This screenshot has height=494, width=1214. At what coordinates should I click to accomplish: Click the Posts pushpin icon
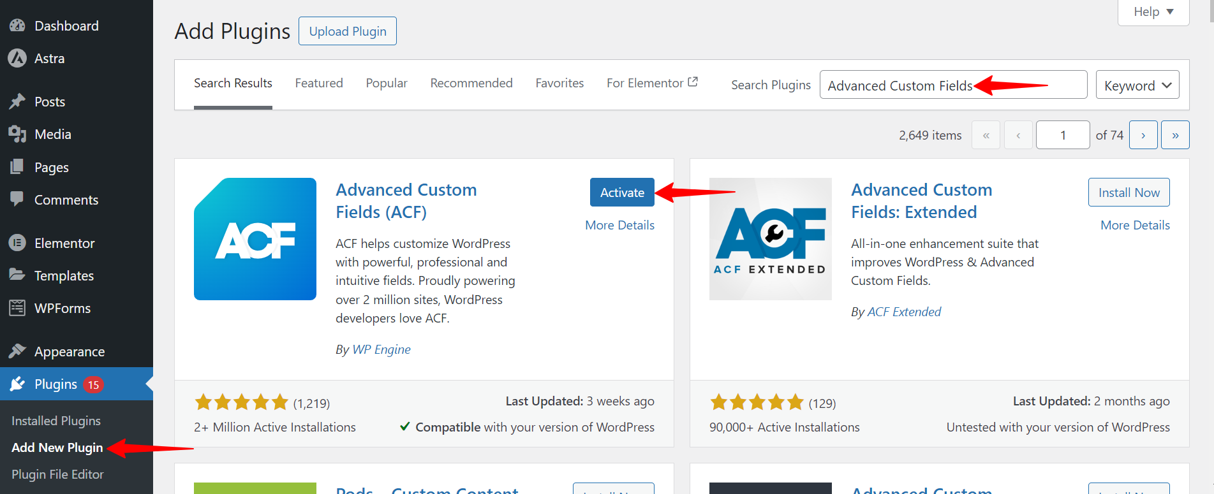[17, 102]
